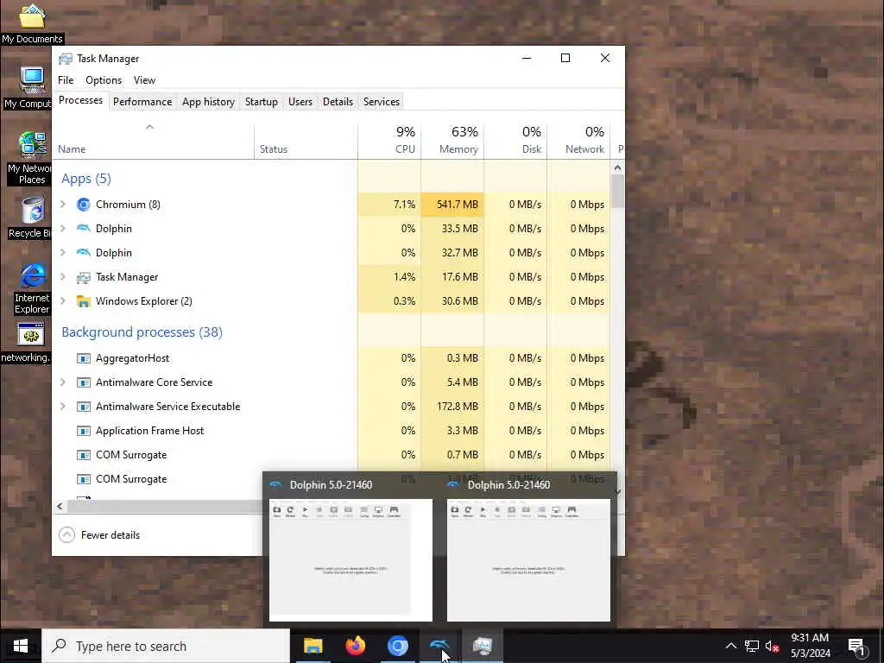Expand the Antimalware Core Service entry
The height and width of the screenshot is (663, 884).
coord(63,382)
